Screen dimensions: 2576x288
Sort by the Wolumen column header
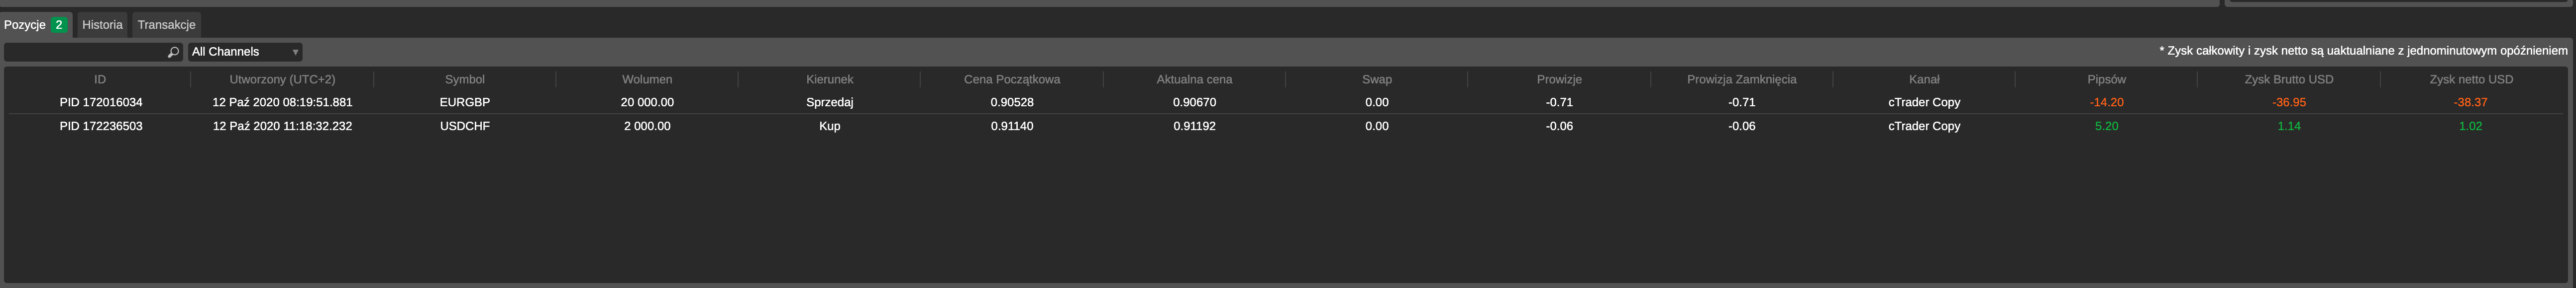click(x=647, y=79)
